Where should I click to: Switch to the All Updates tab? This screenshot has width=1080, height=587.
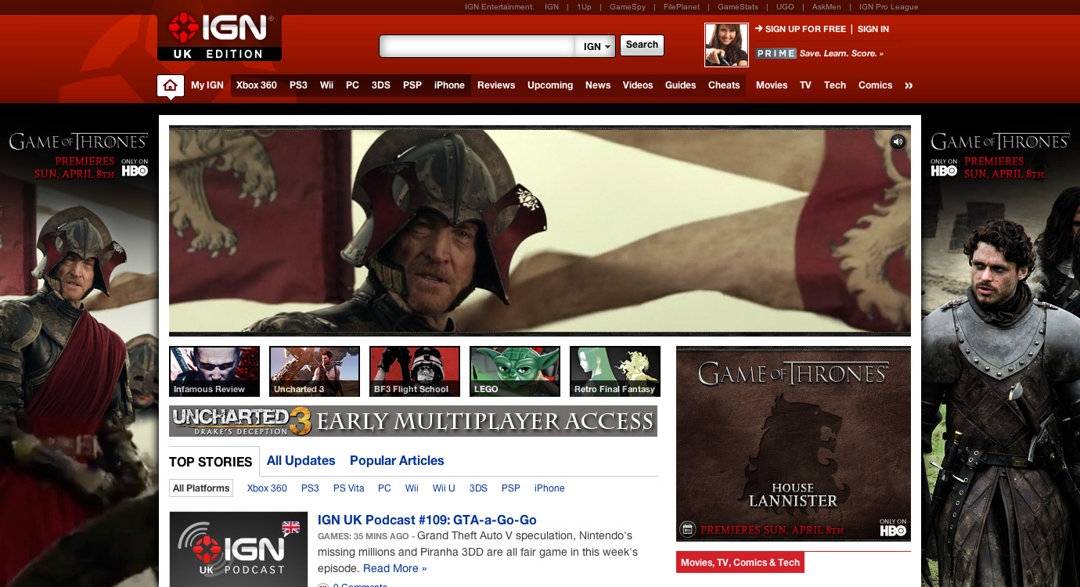click(x=301, y=461)
